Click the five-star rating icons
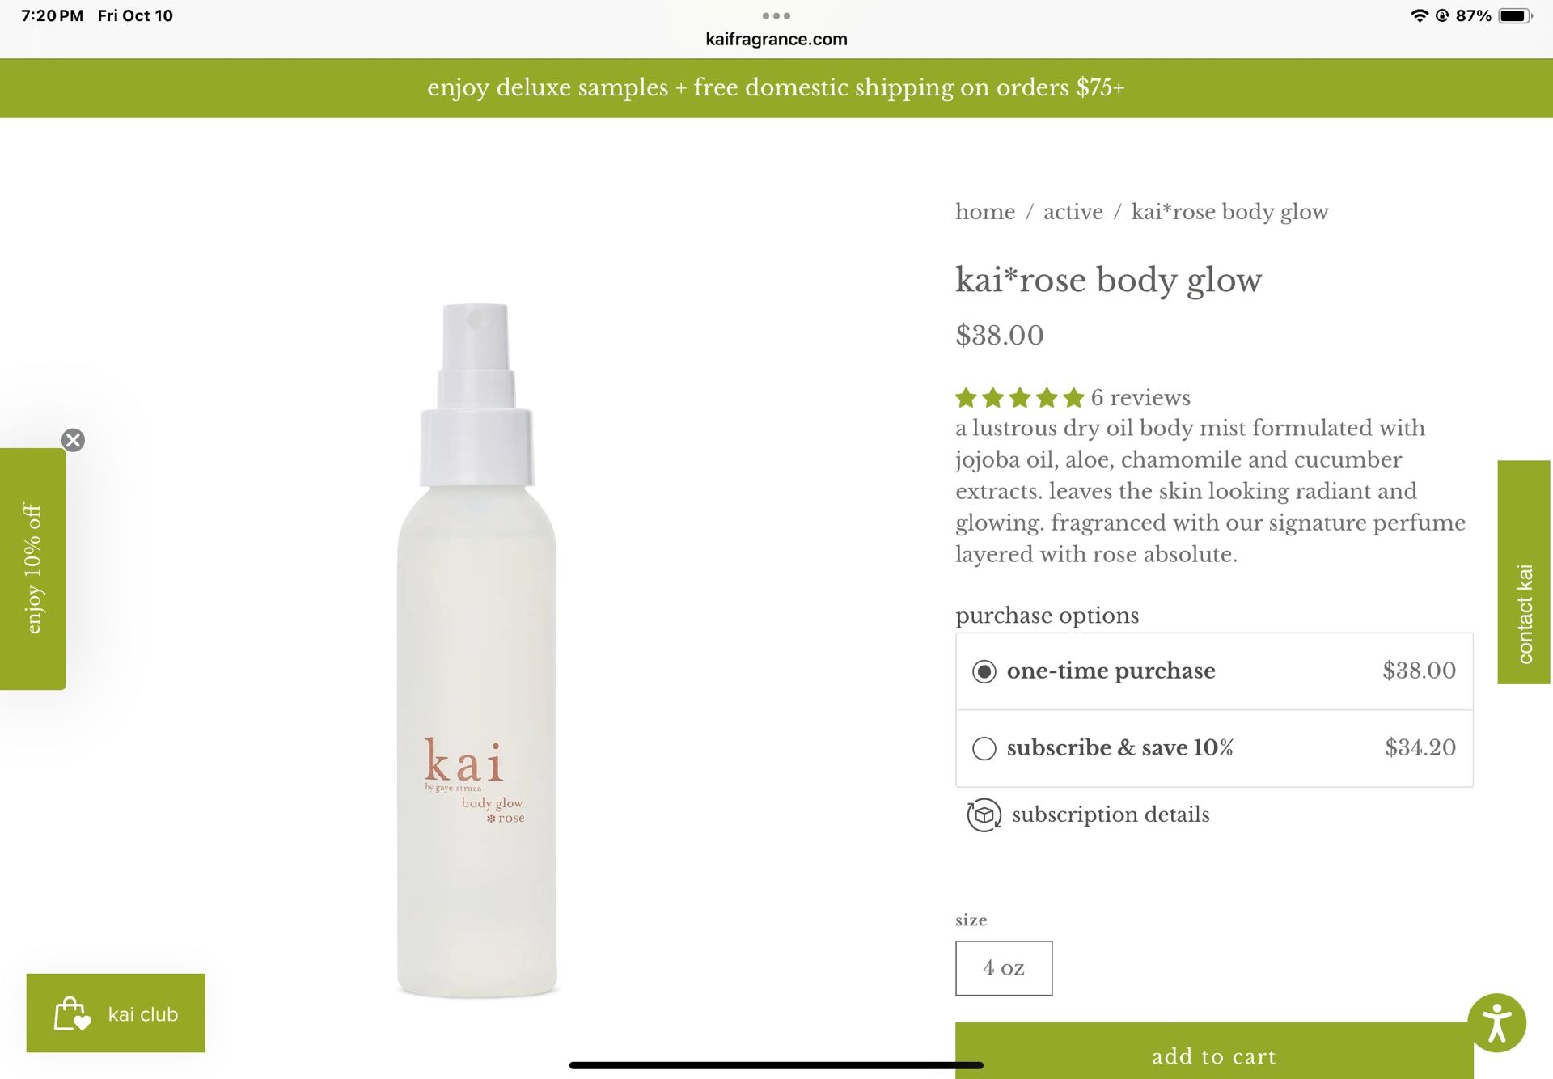This screenshot has width=1553, height=1079. coord(1019,398)
